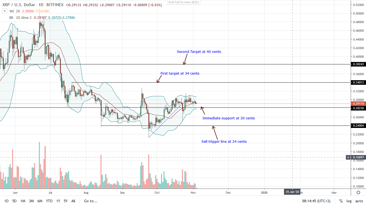The image size is (366, 206).
Task: Click the Sep label on time axis
Action: 122,192
